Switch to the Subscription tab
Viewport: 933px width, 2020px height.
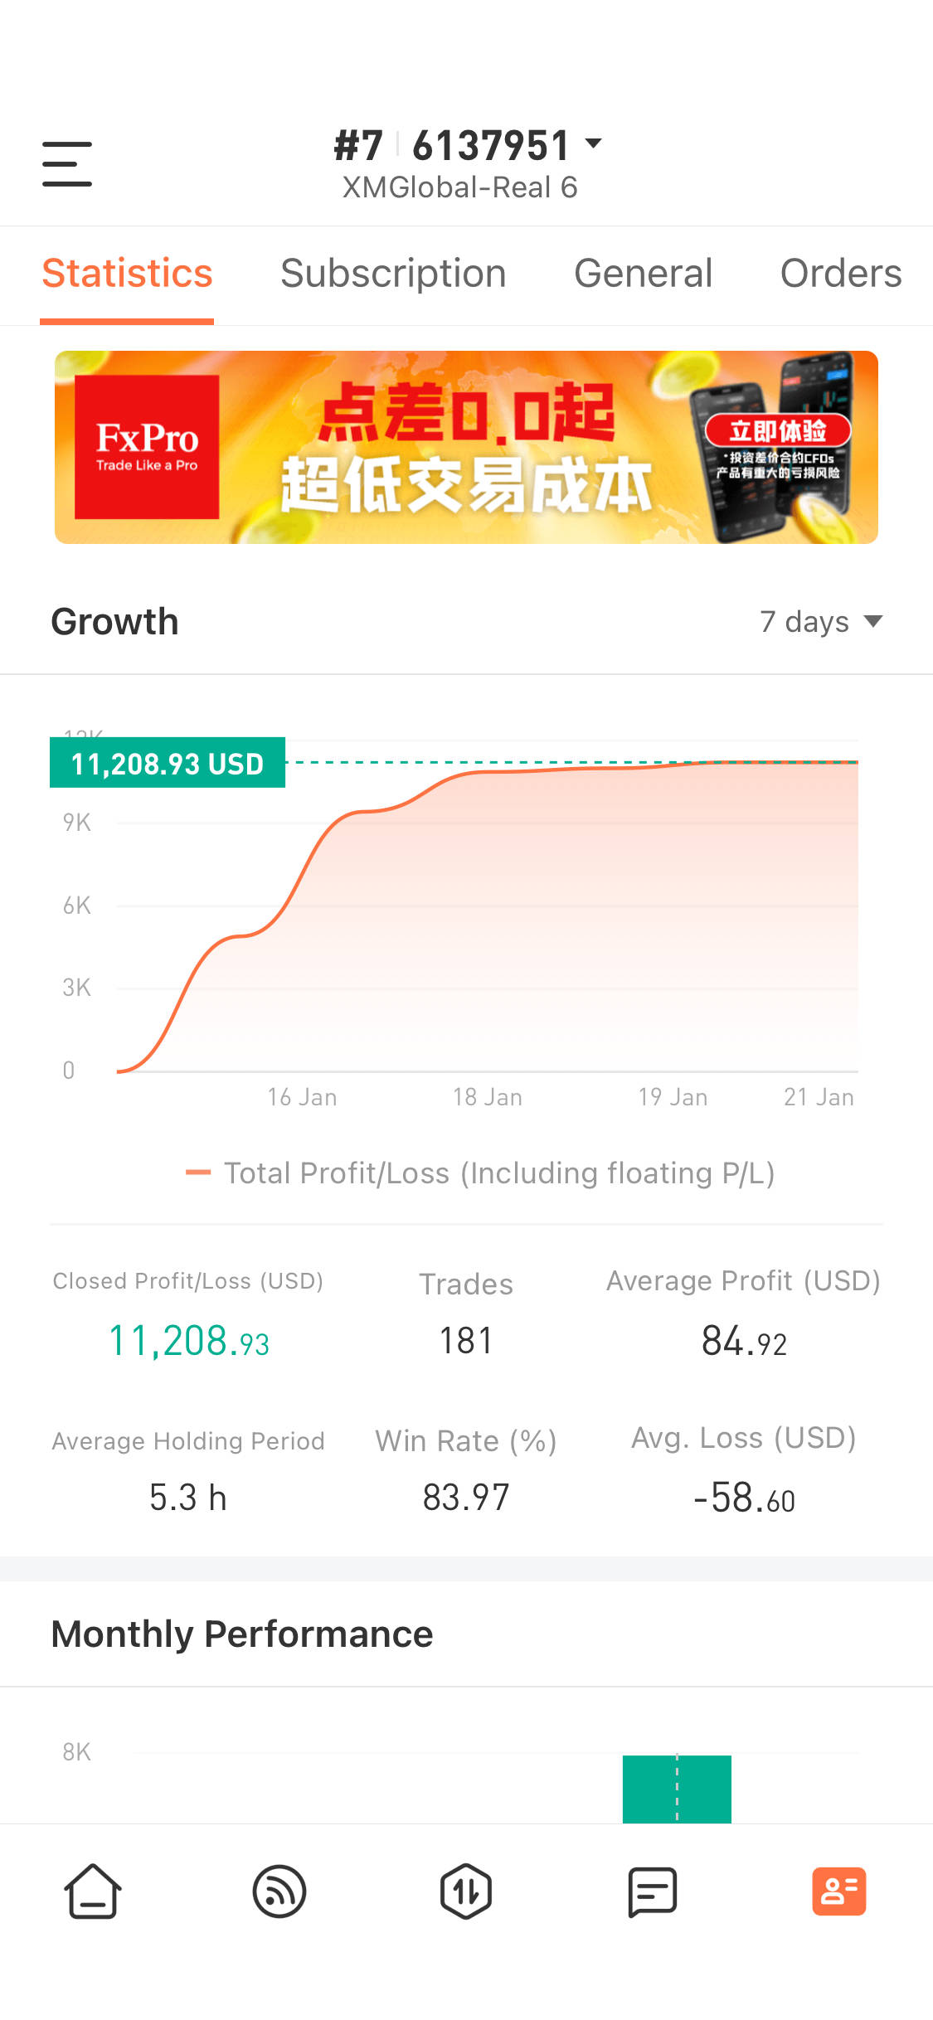[x=393, y=274]
